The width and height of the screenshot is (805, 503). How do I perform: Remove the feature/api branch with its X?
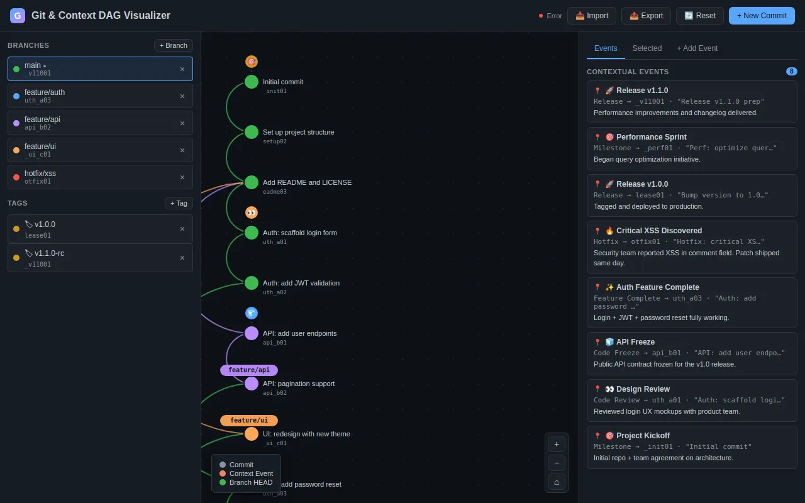point(182,123)
